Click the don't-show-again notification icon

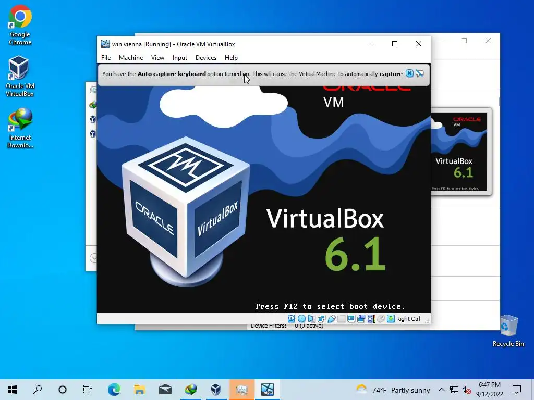420,73
